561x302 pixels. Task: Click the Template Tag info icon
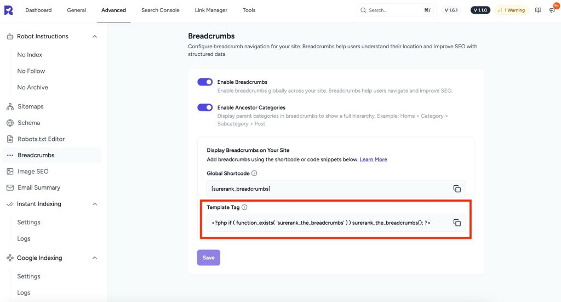pos(244,208)
